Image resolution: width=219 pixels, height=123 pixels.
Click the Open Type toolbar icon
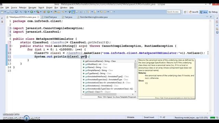55,12
